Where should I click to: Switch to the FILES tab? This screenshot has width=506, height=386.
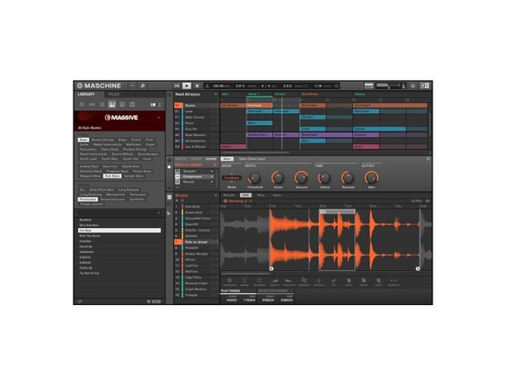tap(114, 94)
